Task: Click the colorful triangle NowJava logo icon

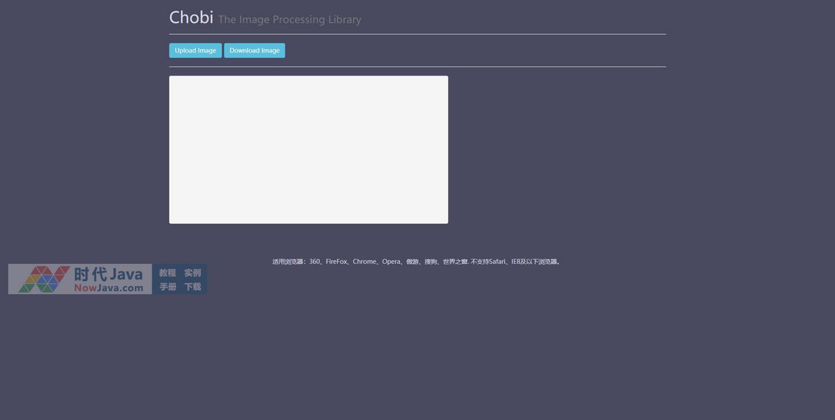Action: click(44, 279)
